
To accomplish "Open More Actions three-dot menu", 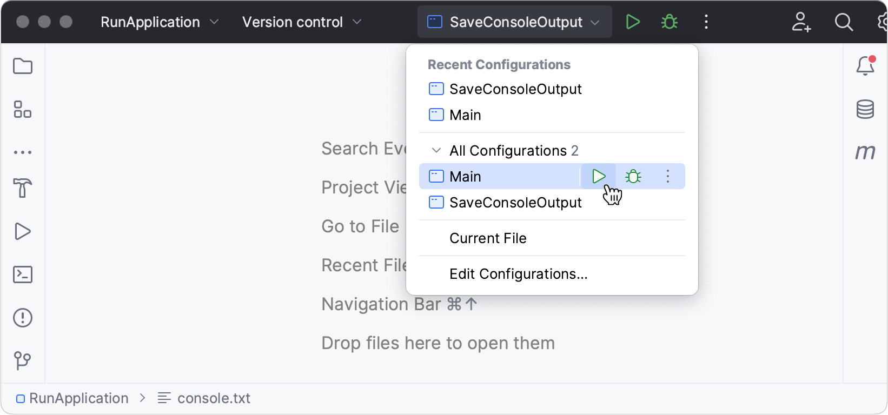I will point(706,22).
